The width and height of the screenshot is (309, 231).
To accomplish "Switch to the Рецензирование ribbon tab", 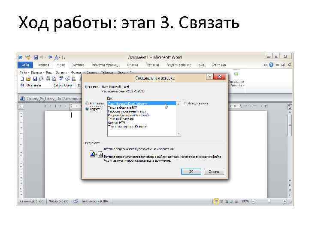I will pos(179,65).
